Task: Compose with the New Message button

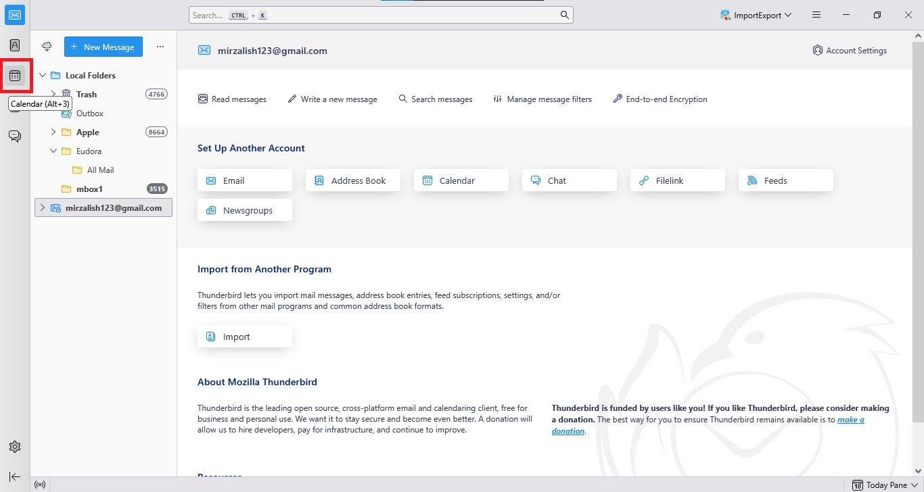Action: click(103, 47)
